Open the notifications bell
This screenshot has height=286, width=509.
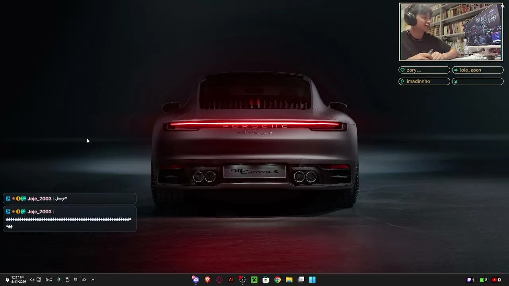7,280
